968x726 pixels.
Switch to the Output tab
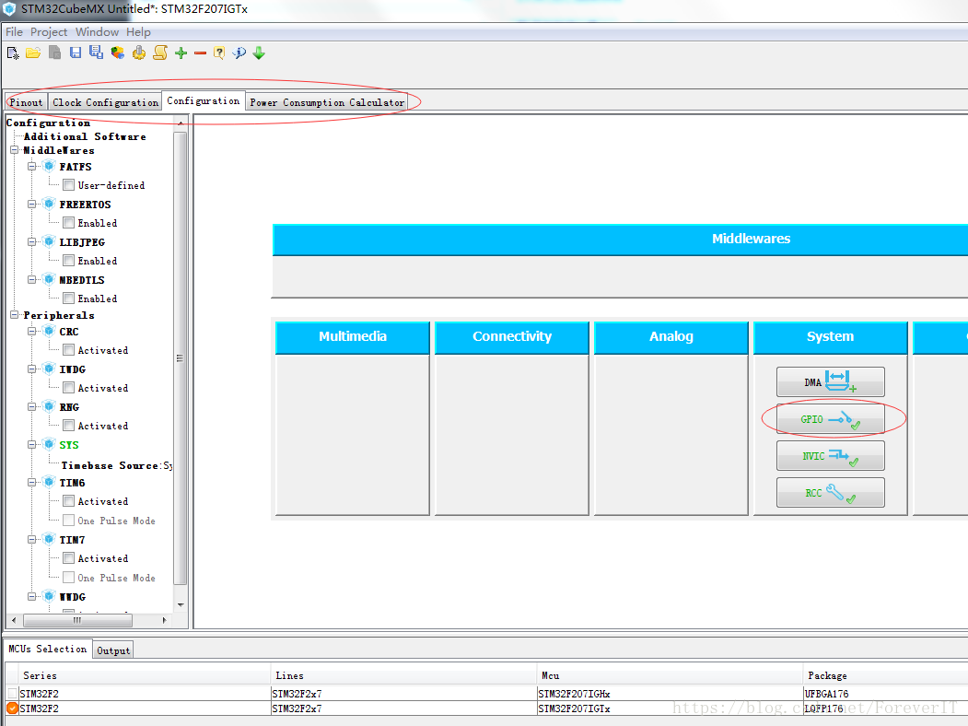[x=113, y=650]
